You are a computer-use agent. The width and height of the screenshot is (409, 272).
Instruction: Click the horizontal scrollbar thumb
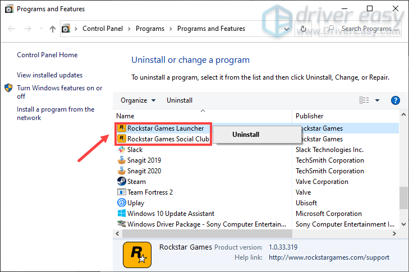tap(207, 234)
